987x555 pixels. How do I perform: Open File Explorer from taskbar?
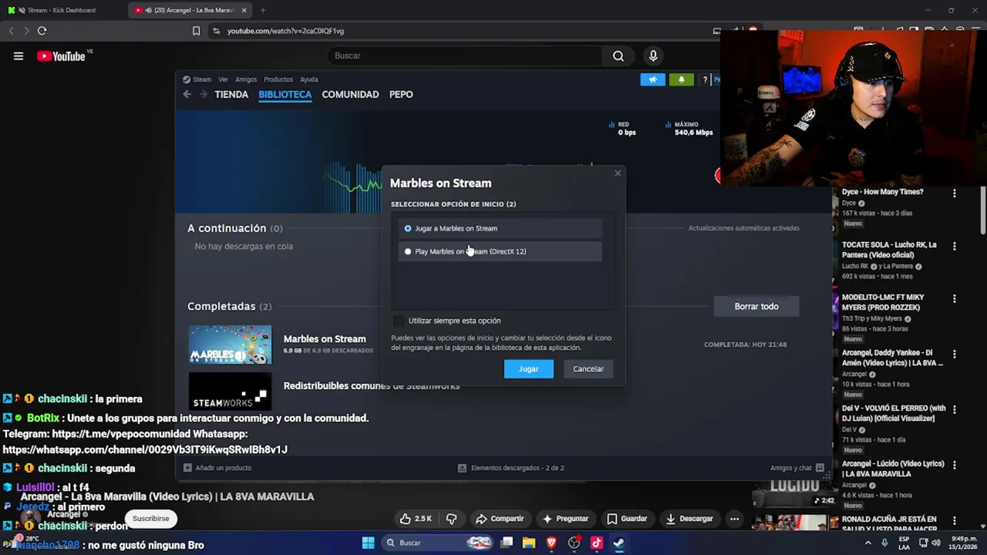tap(529, 543)
